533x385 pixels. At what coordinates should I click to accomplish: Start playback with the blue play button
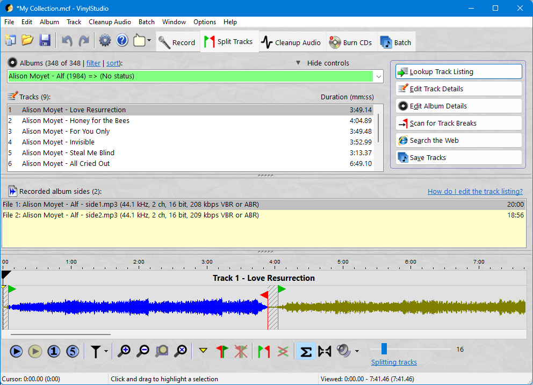16,351
